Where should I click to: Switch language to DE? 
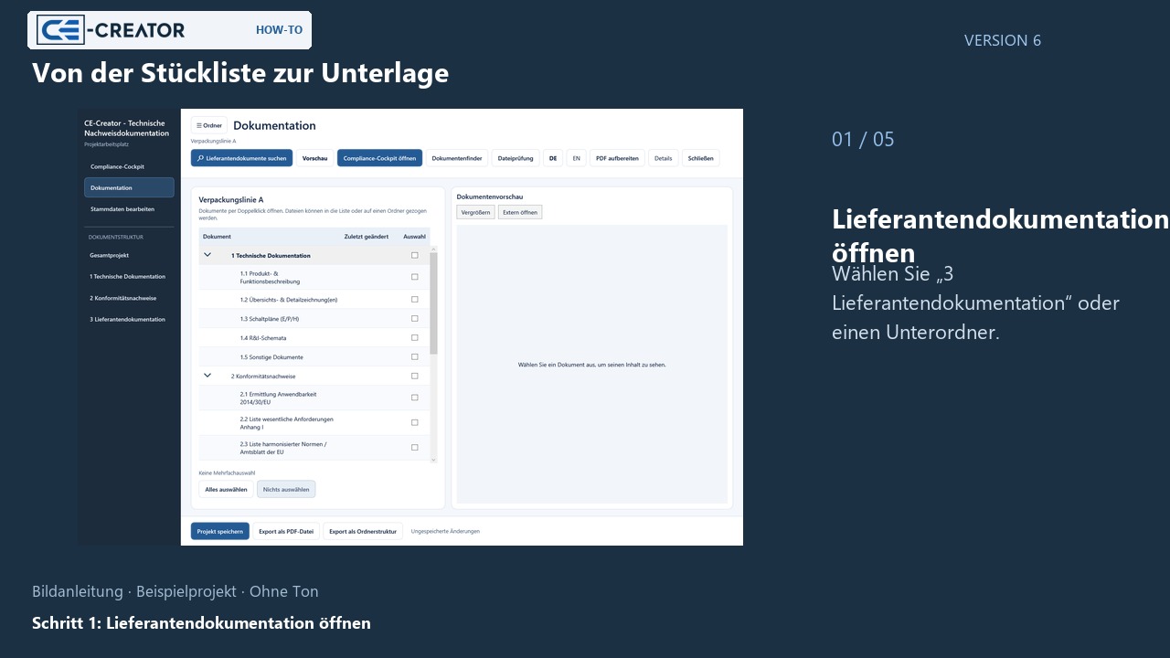553,158
